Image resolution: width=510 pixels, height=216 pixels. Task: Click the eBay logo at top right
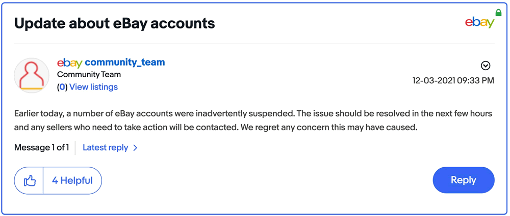point(480,22)
